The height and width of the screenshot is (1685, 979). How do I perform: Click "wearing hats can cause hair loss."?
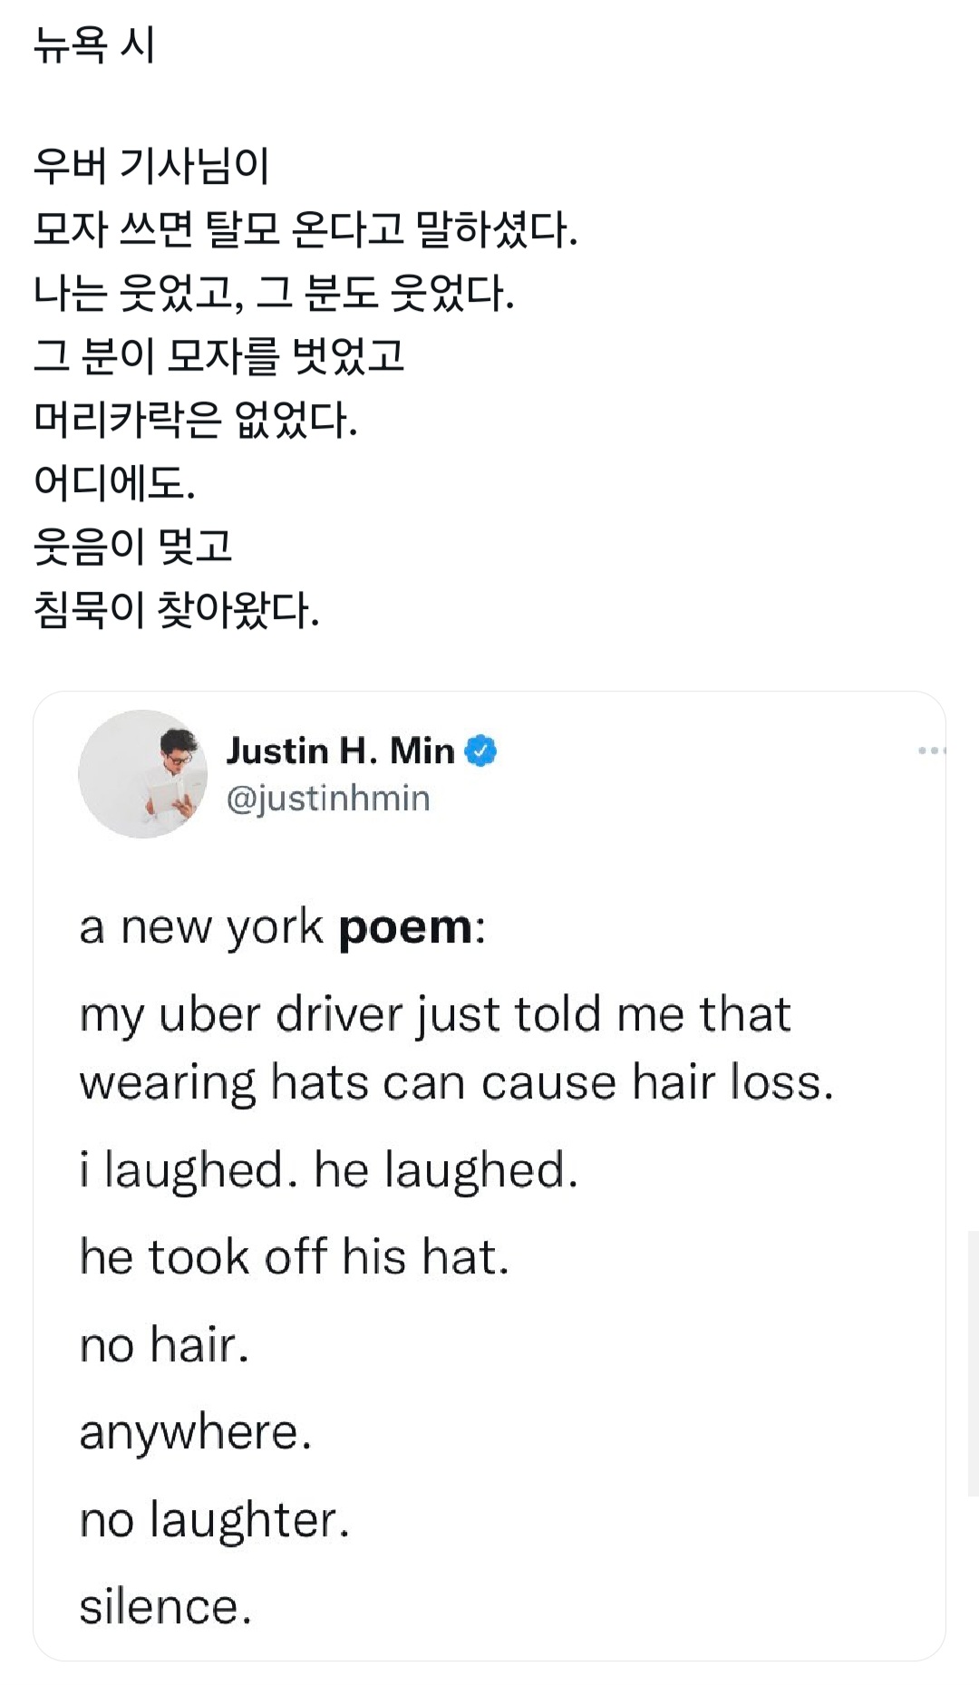456,1083
